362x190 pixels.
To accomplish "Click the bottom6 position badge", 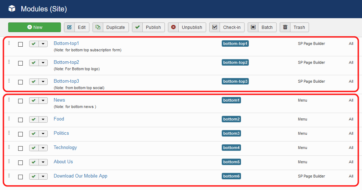I will coord(231,176).
